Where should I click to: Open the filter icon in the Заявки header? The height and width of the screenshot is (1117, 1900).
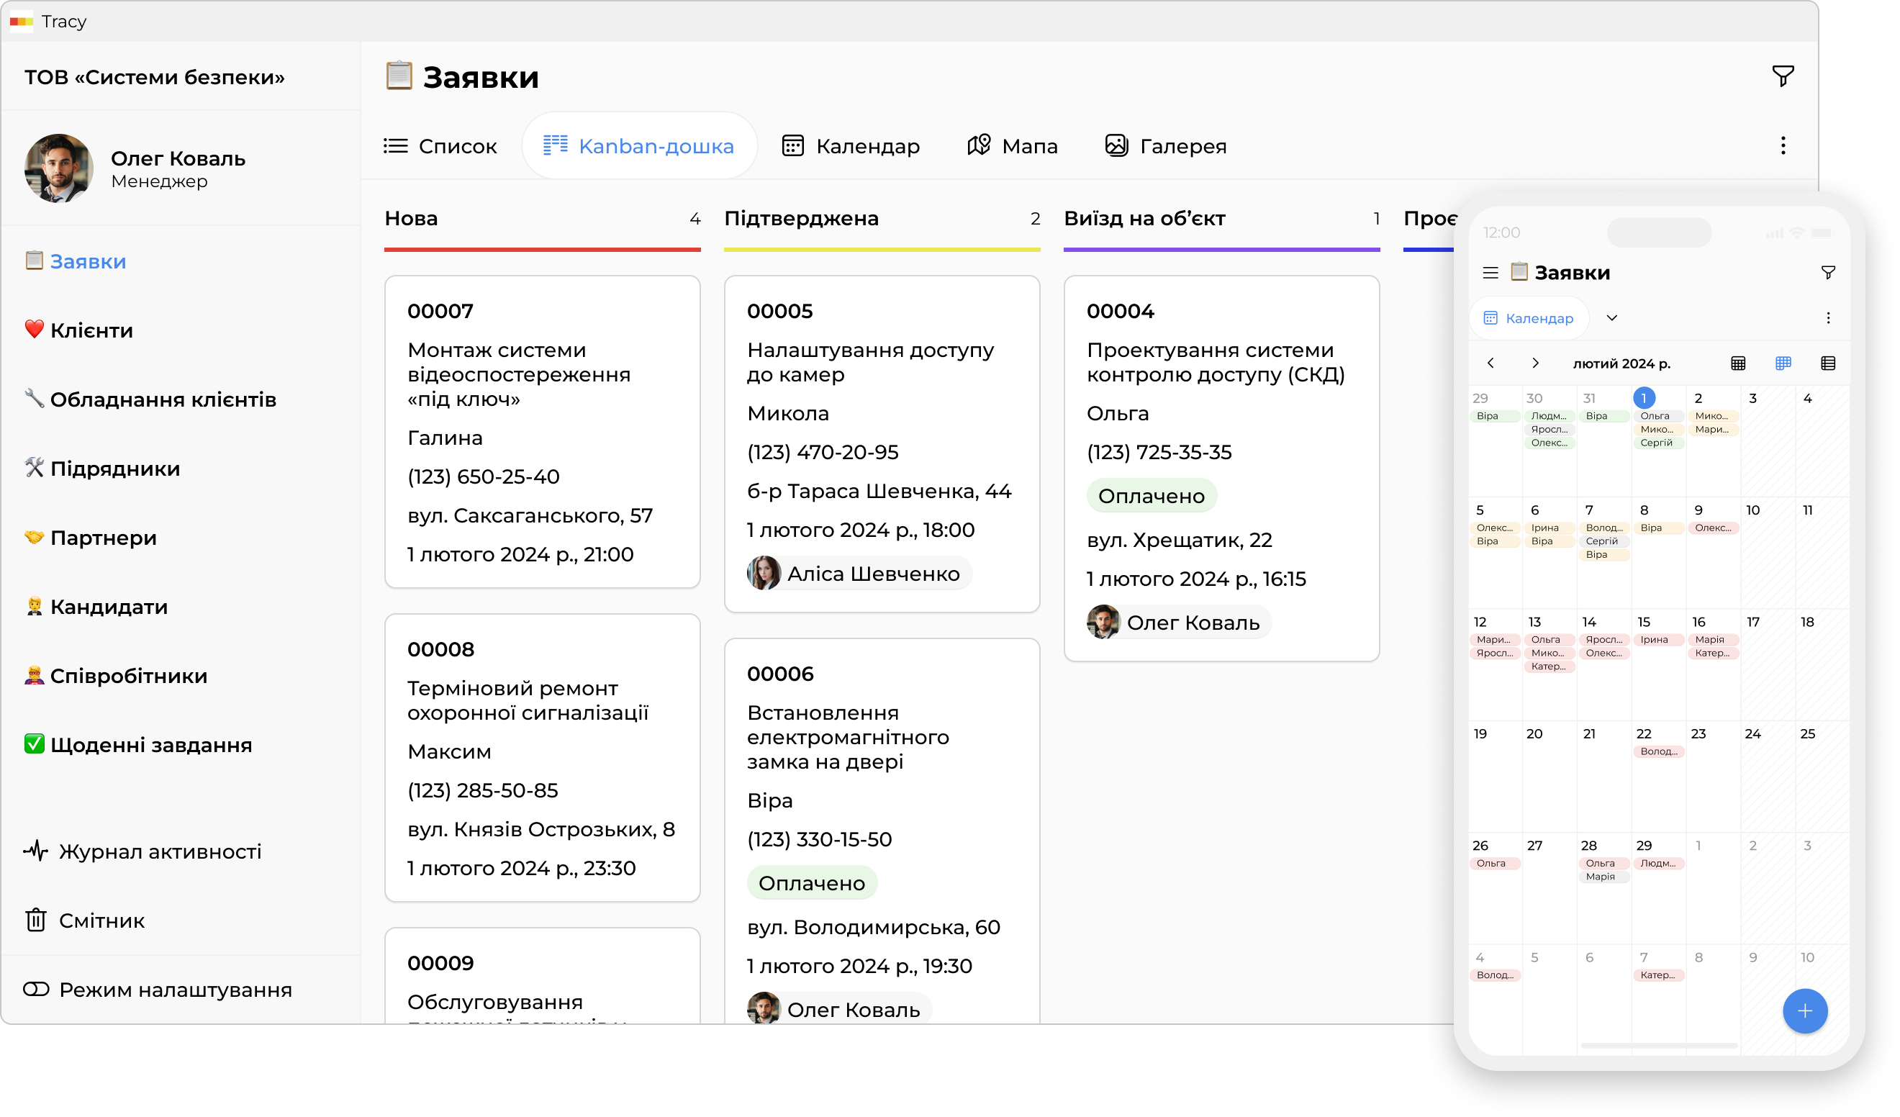coord(1783,76)
